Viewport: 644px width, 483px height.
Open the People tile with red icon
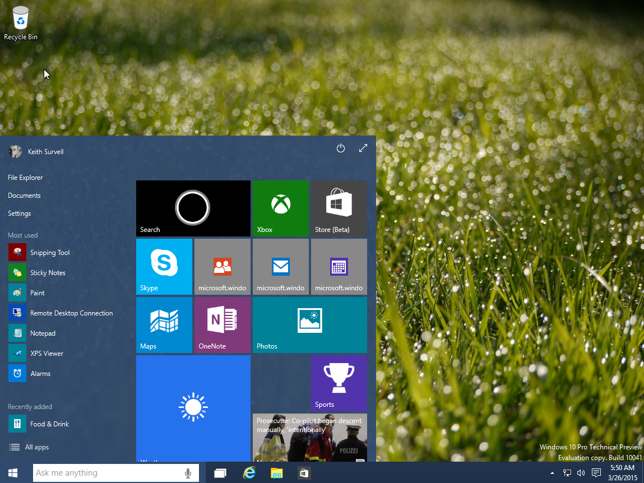pyautogui.click(x=222, y=267)
